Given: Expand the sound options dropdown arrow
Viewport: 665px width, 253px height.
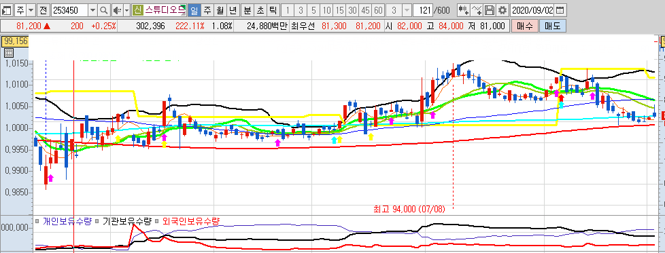Looking at the screenshot, I should (126, 9).
